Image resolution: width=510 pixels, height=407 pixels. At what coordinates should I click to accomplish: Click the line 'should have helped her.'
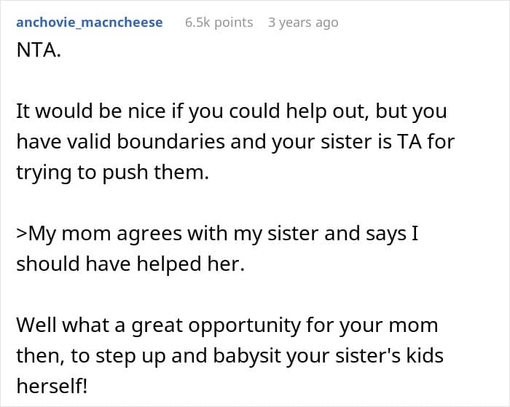(x=130, y=264)
